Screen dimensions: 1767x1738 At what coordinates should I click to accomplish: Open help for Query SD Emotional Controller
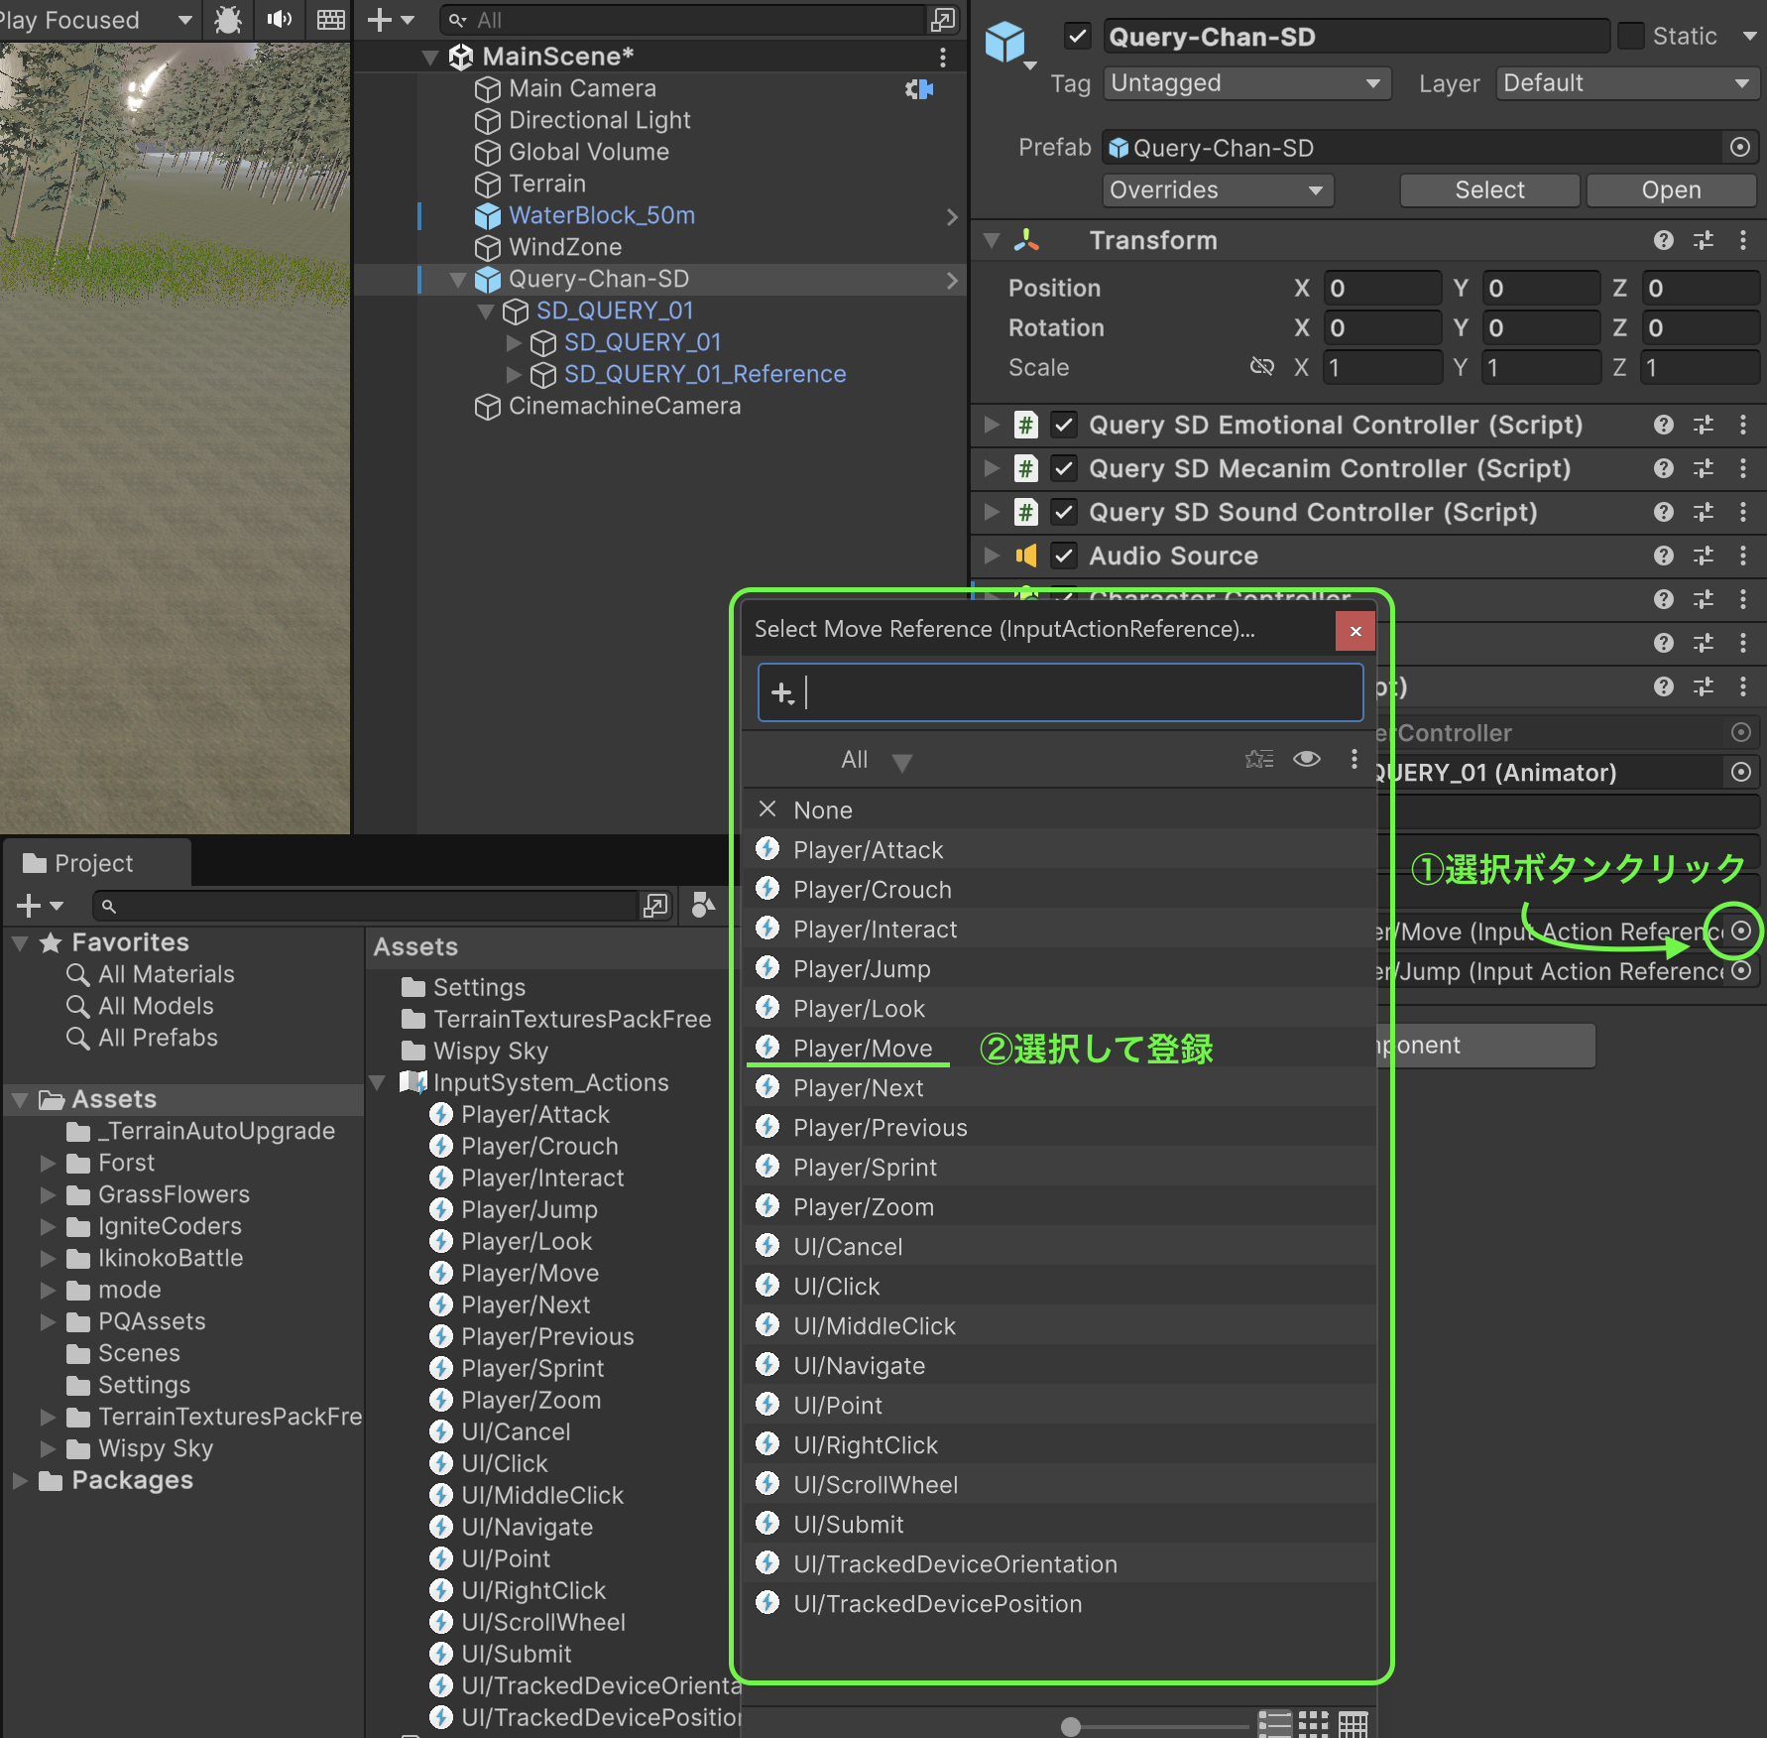click(1664, 425)
